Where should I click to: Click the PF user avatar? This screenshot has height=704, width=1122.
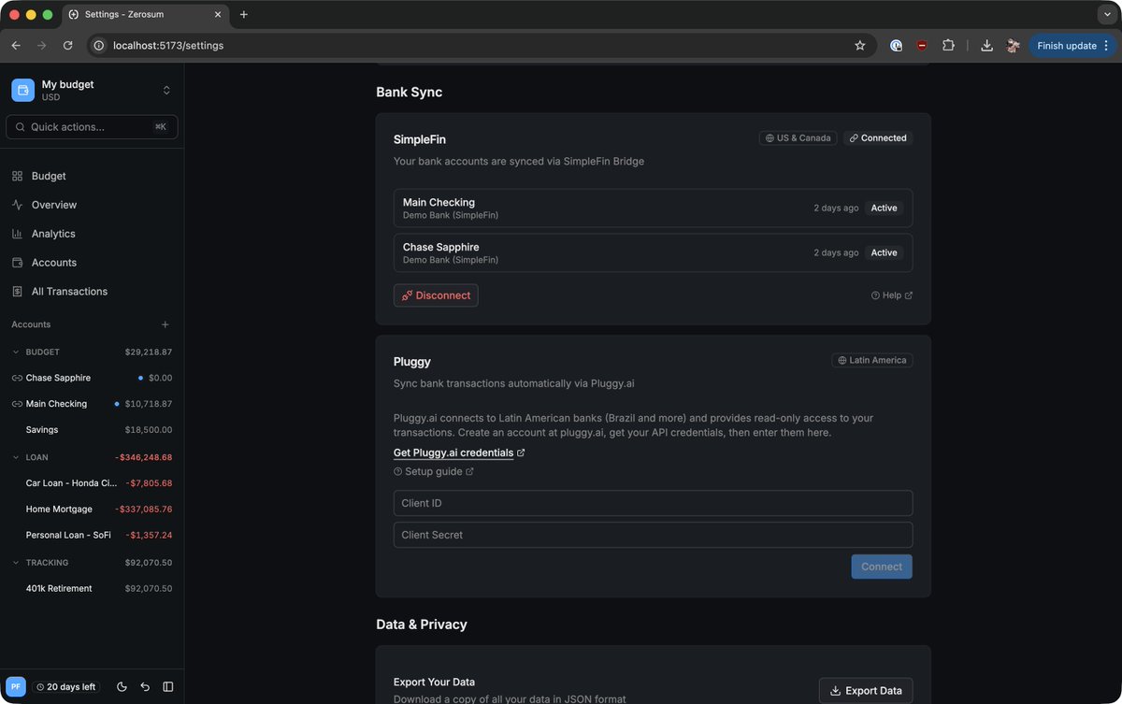[16, 686]
